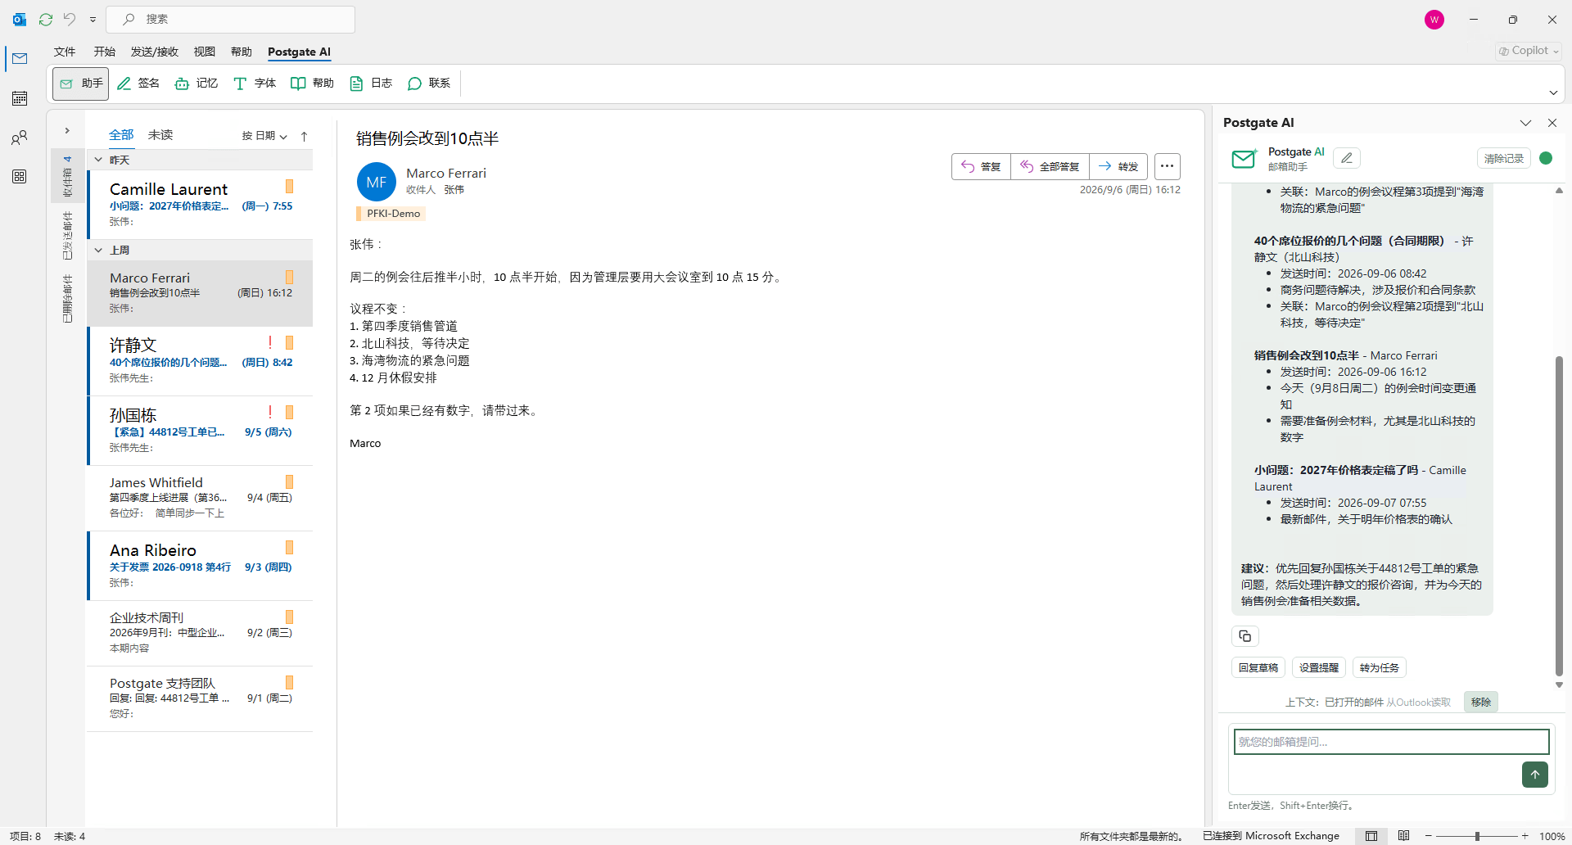The width and height of the screenshot is (1572, 845).
Task: Collapse the 上周 group
Action: (x=98, y=250)
